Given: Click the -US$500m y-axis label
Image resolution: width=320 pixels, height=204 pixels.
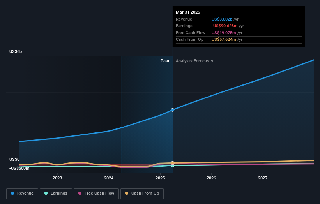Looking at the screenshot, I should (x=19, y=168).
